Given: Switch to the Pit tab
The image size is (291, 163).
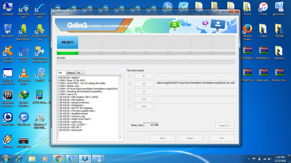Looking at the screenshot, I should [x=80, y=73].
